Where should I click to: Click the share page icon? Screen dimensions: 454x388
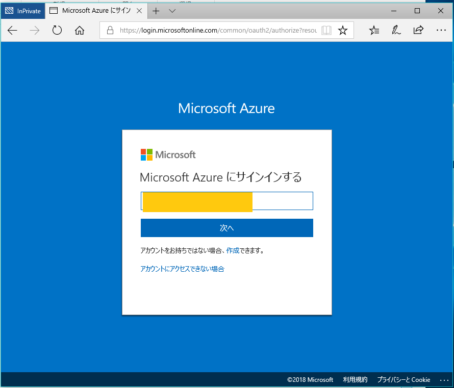(418, 30)
